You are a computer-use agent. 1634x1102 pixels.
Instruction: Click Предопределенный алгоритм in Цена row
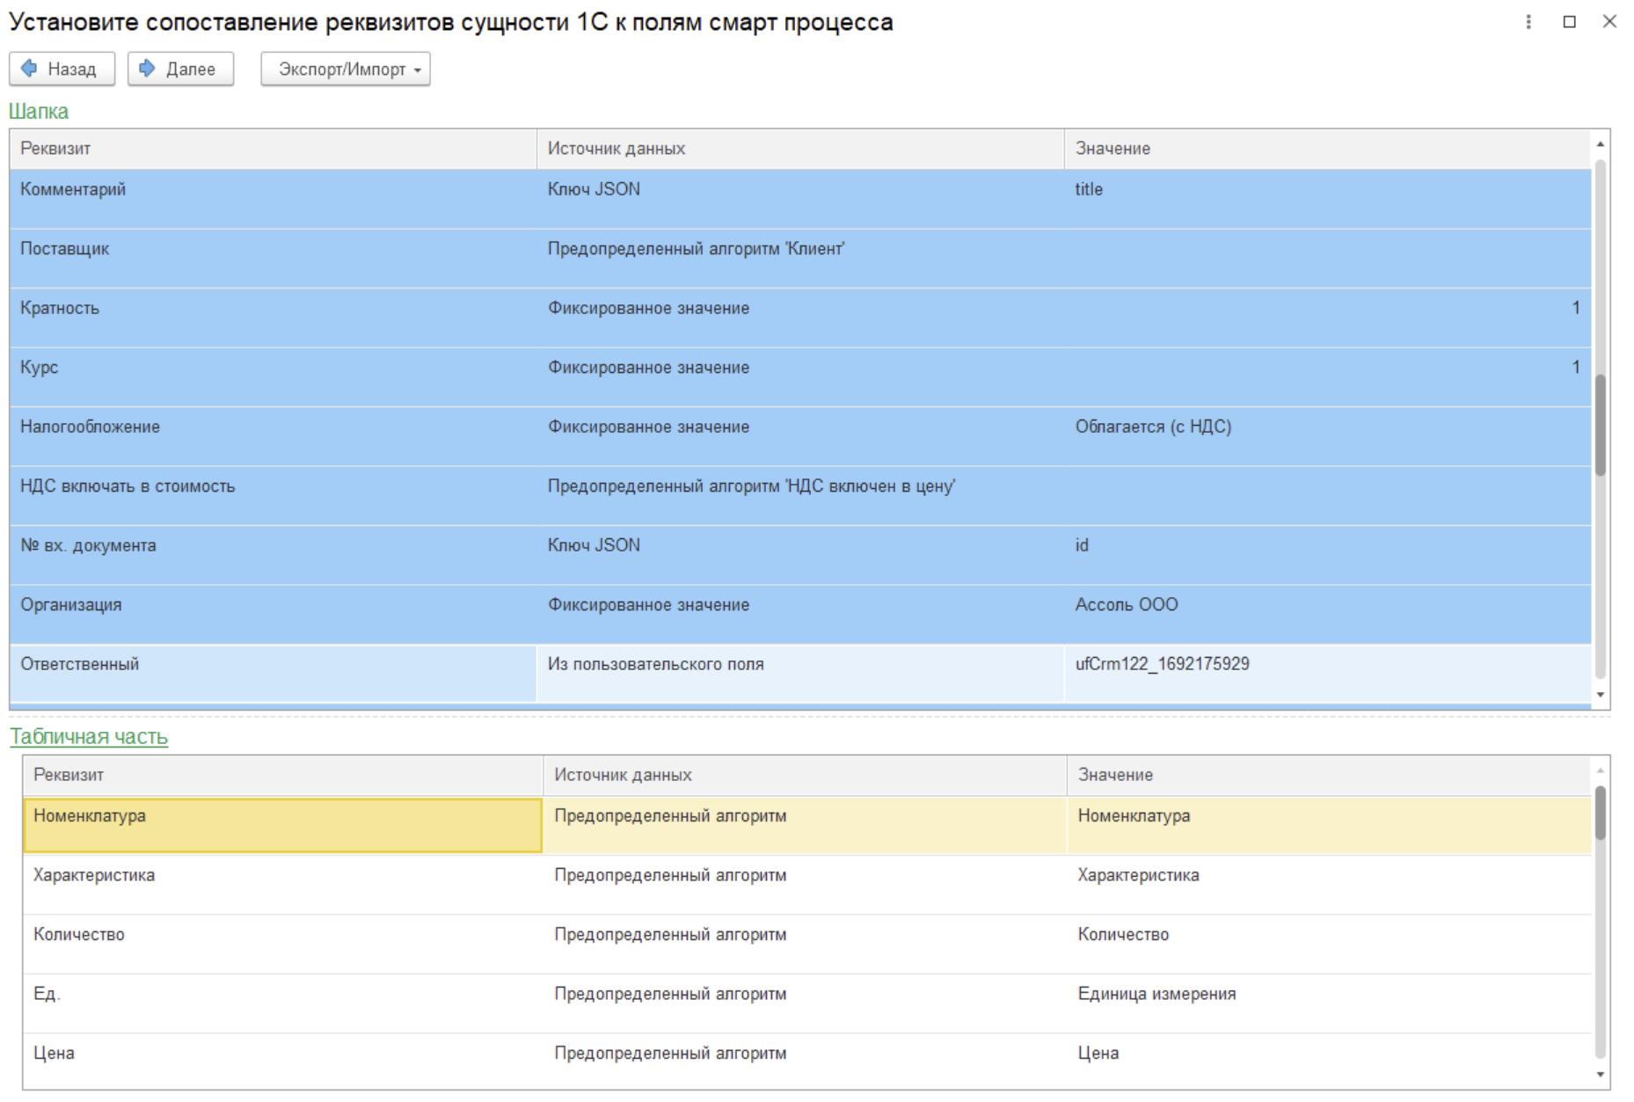tap(805, 1062)
